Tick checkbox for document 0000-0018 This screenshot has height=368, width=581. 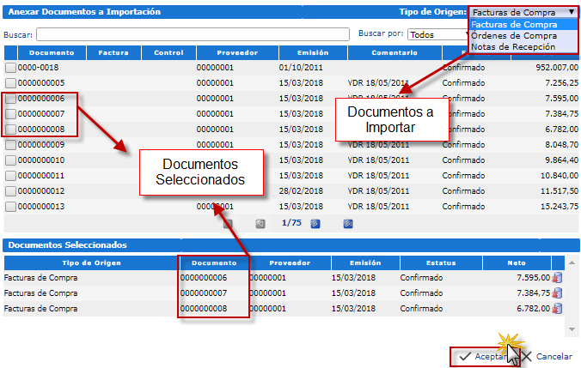tap(11, 68)
